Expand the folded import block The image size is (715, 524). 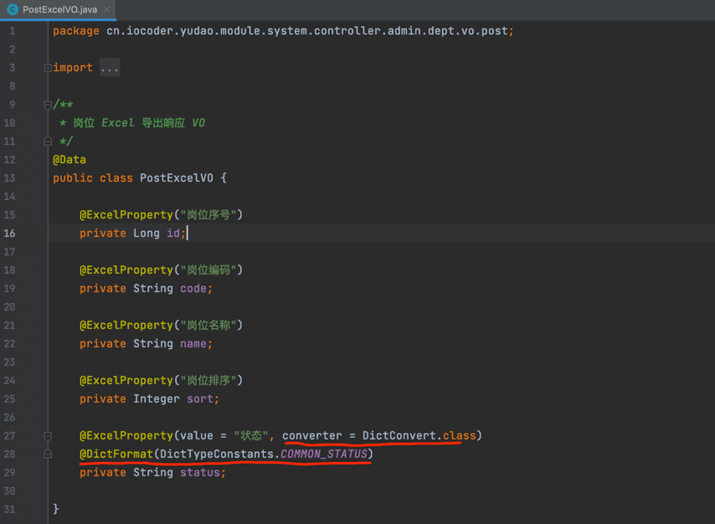[x=48, y=68]
